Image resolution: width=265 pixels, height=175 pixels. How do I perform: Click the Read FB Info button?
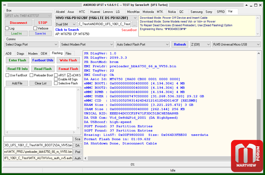click(17, 69)
